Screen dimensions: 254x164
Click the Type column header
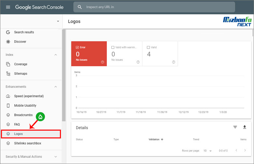[116, 139]
